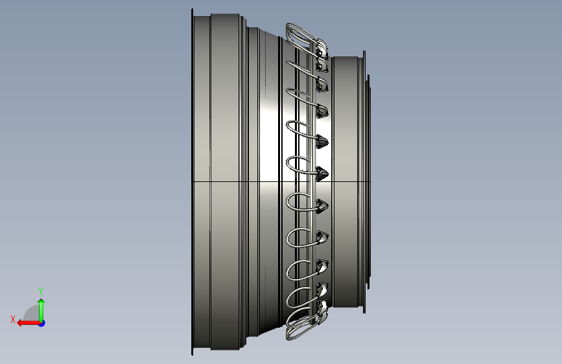Click the green Y axis arrow of triad
The image size is (562, 364).
[x=41, y=310]
